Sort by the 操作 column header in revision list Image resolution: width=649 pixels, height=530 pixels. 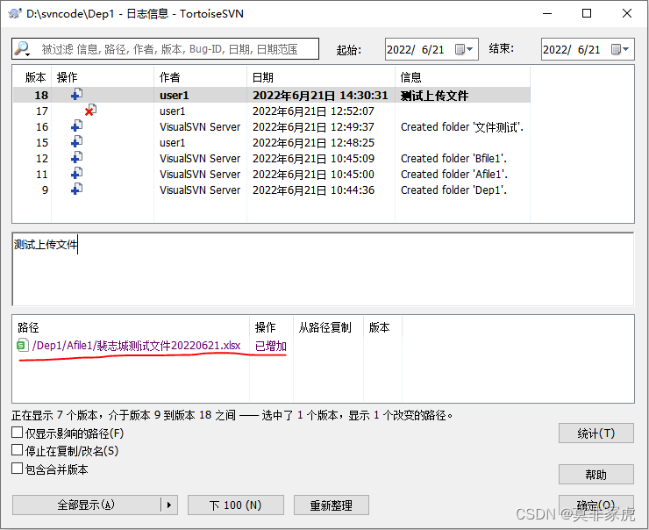(103, 77)
